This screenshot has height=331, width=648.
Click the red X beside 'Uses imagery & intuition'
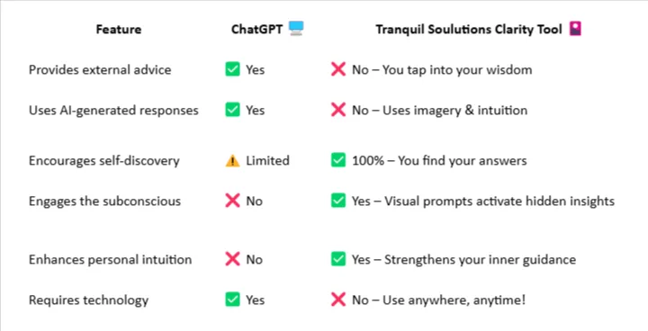coord(338,110)
